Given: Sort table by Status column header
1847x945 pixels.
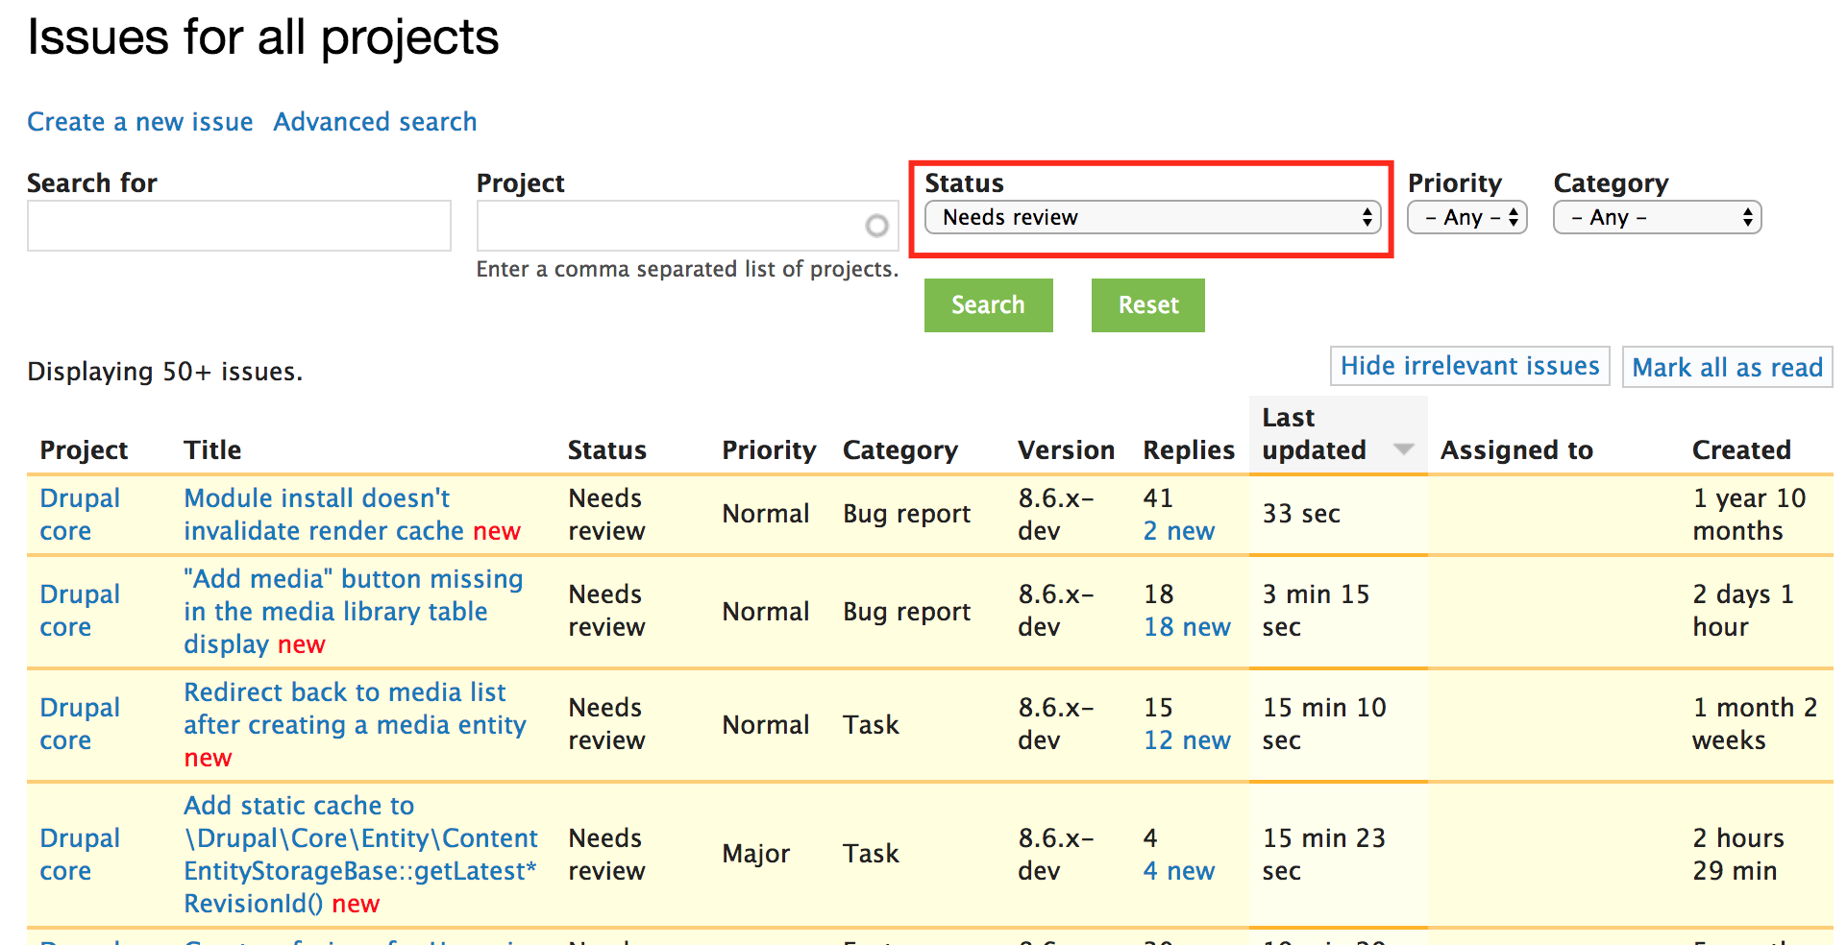Looking at the screenshot, I should (x=606, y=449).
